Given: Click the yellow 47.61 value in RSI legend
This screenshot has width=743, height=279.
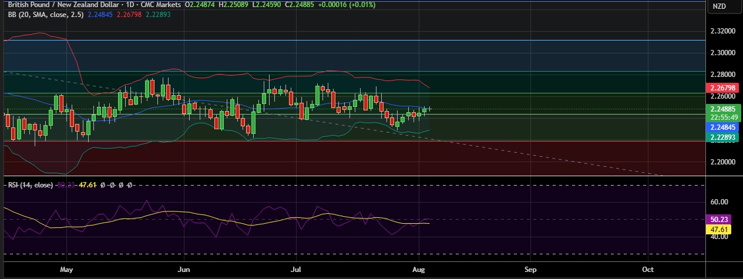Looking at the screenshot, I should (87, 185).
